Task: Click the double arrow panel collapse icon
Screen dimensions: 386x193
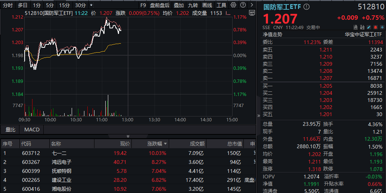Action: coord(259,116)
